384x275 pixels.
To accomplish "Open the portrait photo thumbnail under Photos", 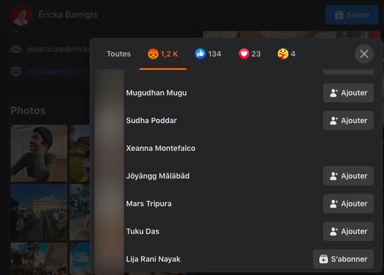I will click(39, 153).
